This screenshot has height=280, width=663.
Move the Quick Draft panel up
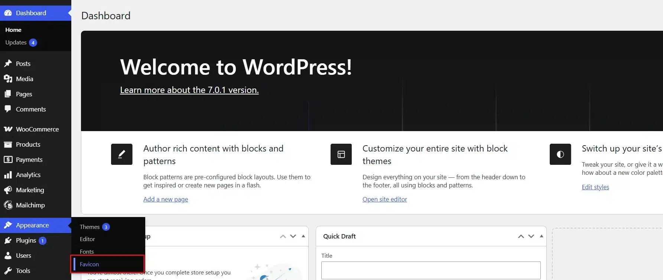point(521,236)
